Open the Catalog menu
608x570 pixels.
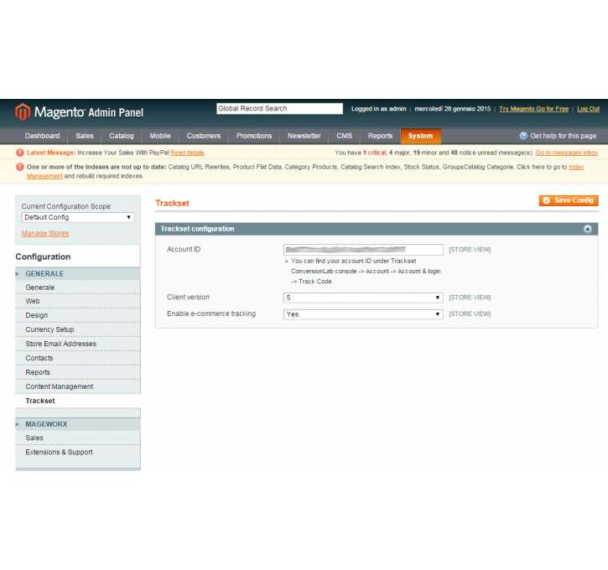122,136
